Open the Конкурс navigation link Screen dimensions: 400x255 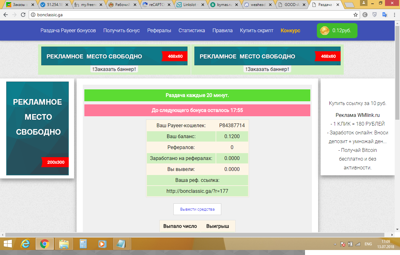tap(290, 30)
